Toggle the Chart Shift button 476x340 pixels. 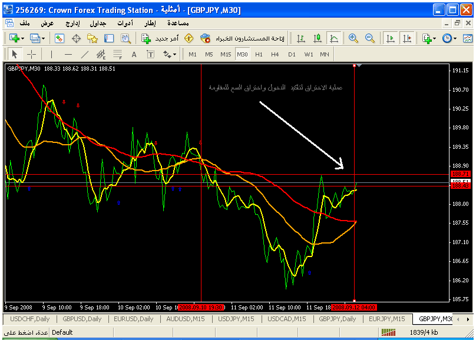click(x=406, y=38)
